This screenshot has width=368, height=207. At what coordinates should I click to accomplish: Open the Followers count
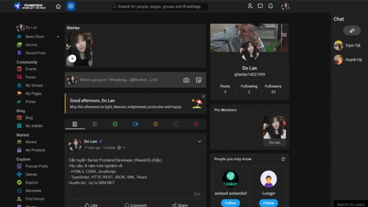(273, 89)
